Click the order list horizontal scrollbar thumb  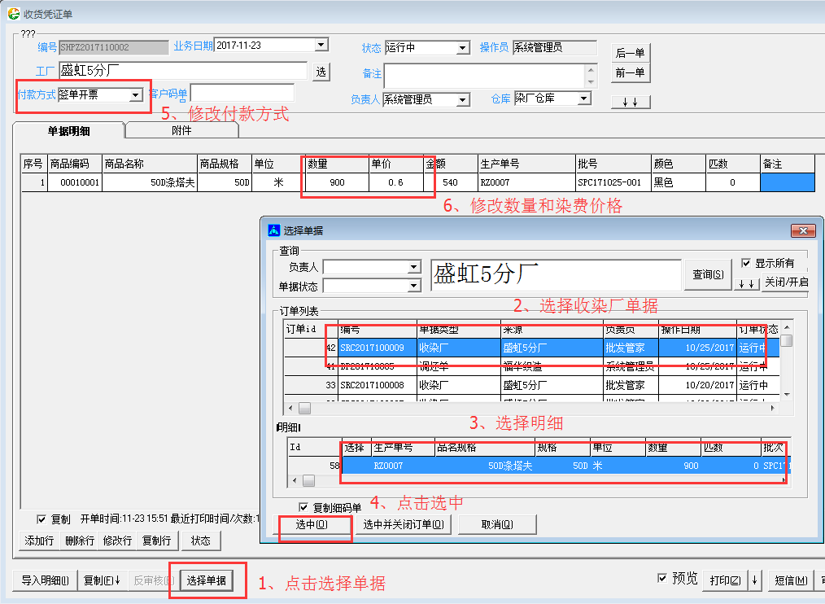click(304, 408)
